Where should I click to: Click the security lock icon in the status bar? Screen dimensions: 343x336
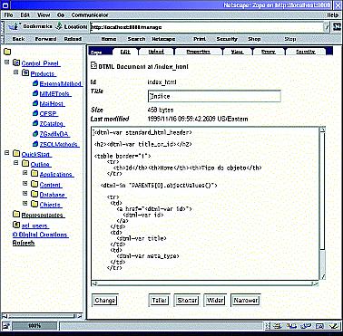6,326
